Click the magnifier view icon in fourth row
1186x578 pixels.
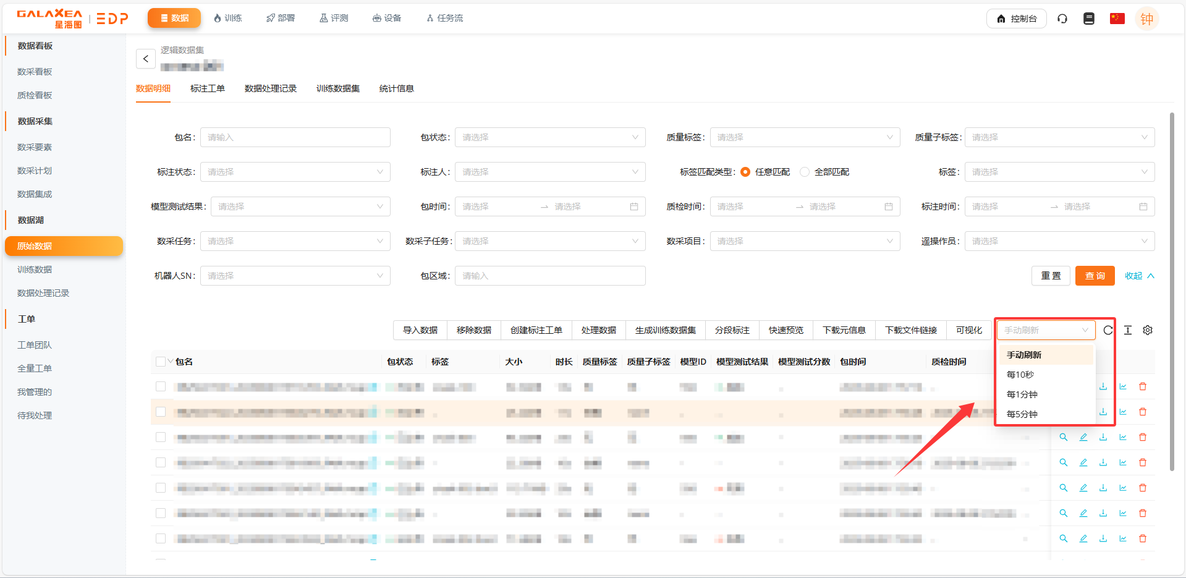1064,462
